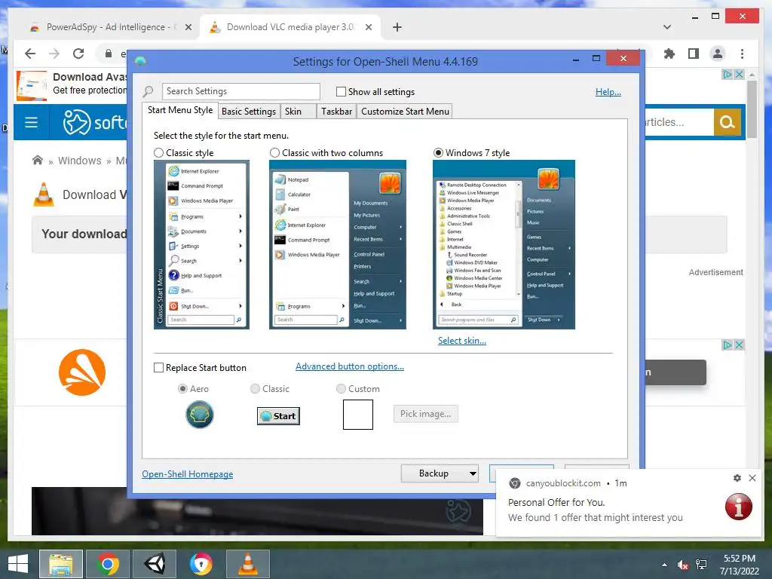The width and height of the screenshot is (772, 579).
Task: Click the Classic two columns preview thumbnail
Action: coord(337,245)
